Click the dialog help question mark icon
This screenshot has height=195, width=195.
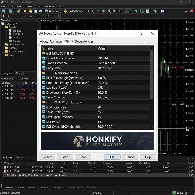click(141, 33)
